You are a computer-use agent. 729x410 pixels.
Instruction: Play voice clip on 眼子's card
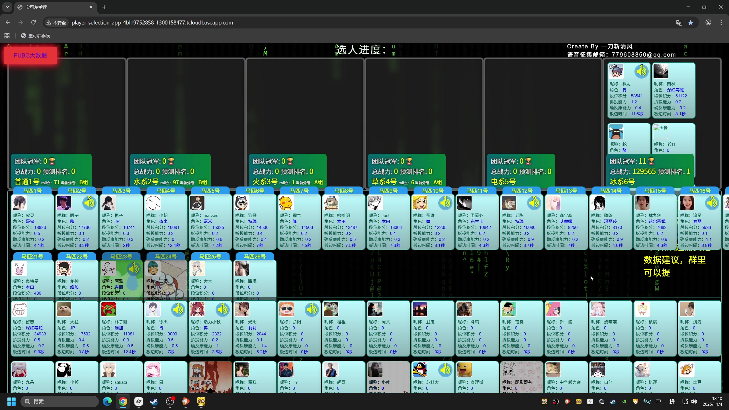89,203
